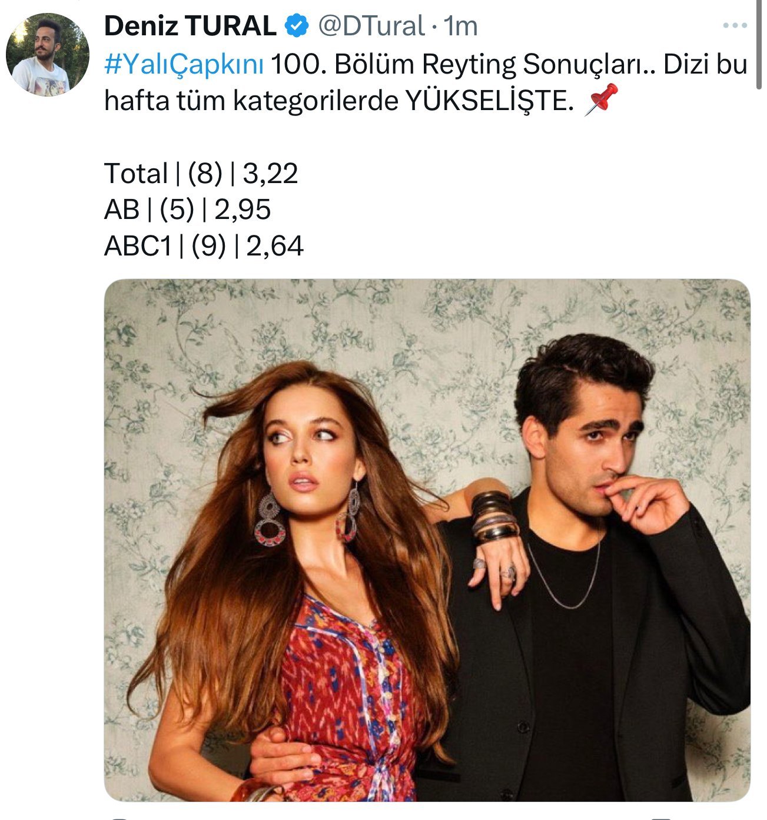This screenshot has width=767, height=820.
Task: Open the #YalıÇapkını hashtag
Action: click(x=184, y=65)
